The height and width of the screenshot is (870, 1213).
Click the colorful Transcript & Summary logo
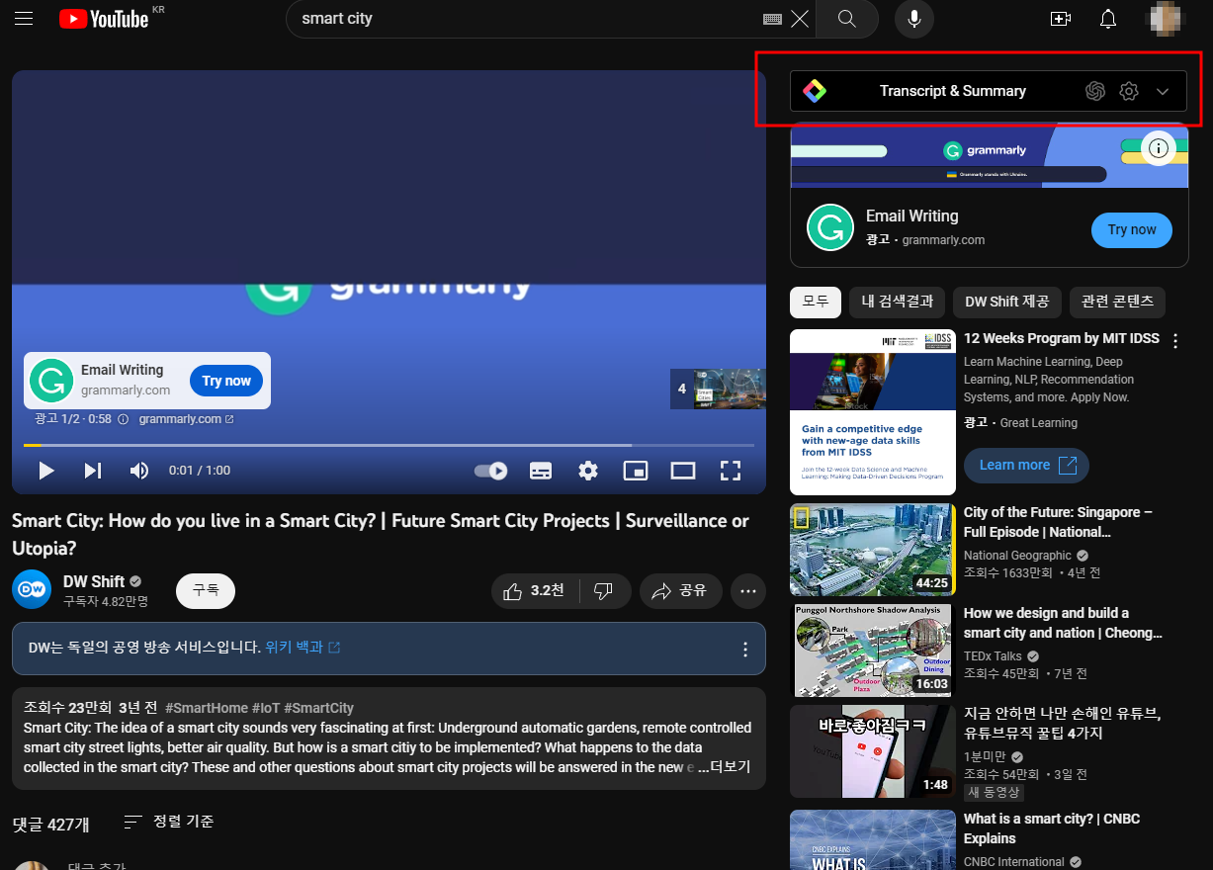coord(815,91)
